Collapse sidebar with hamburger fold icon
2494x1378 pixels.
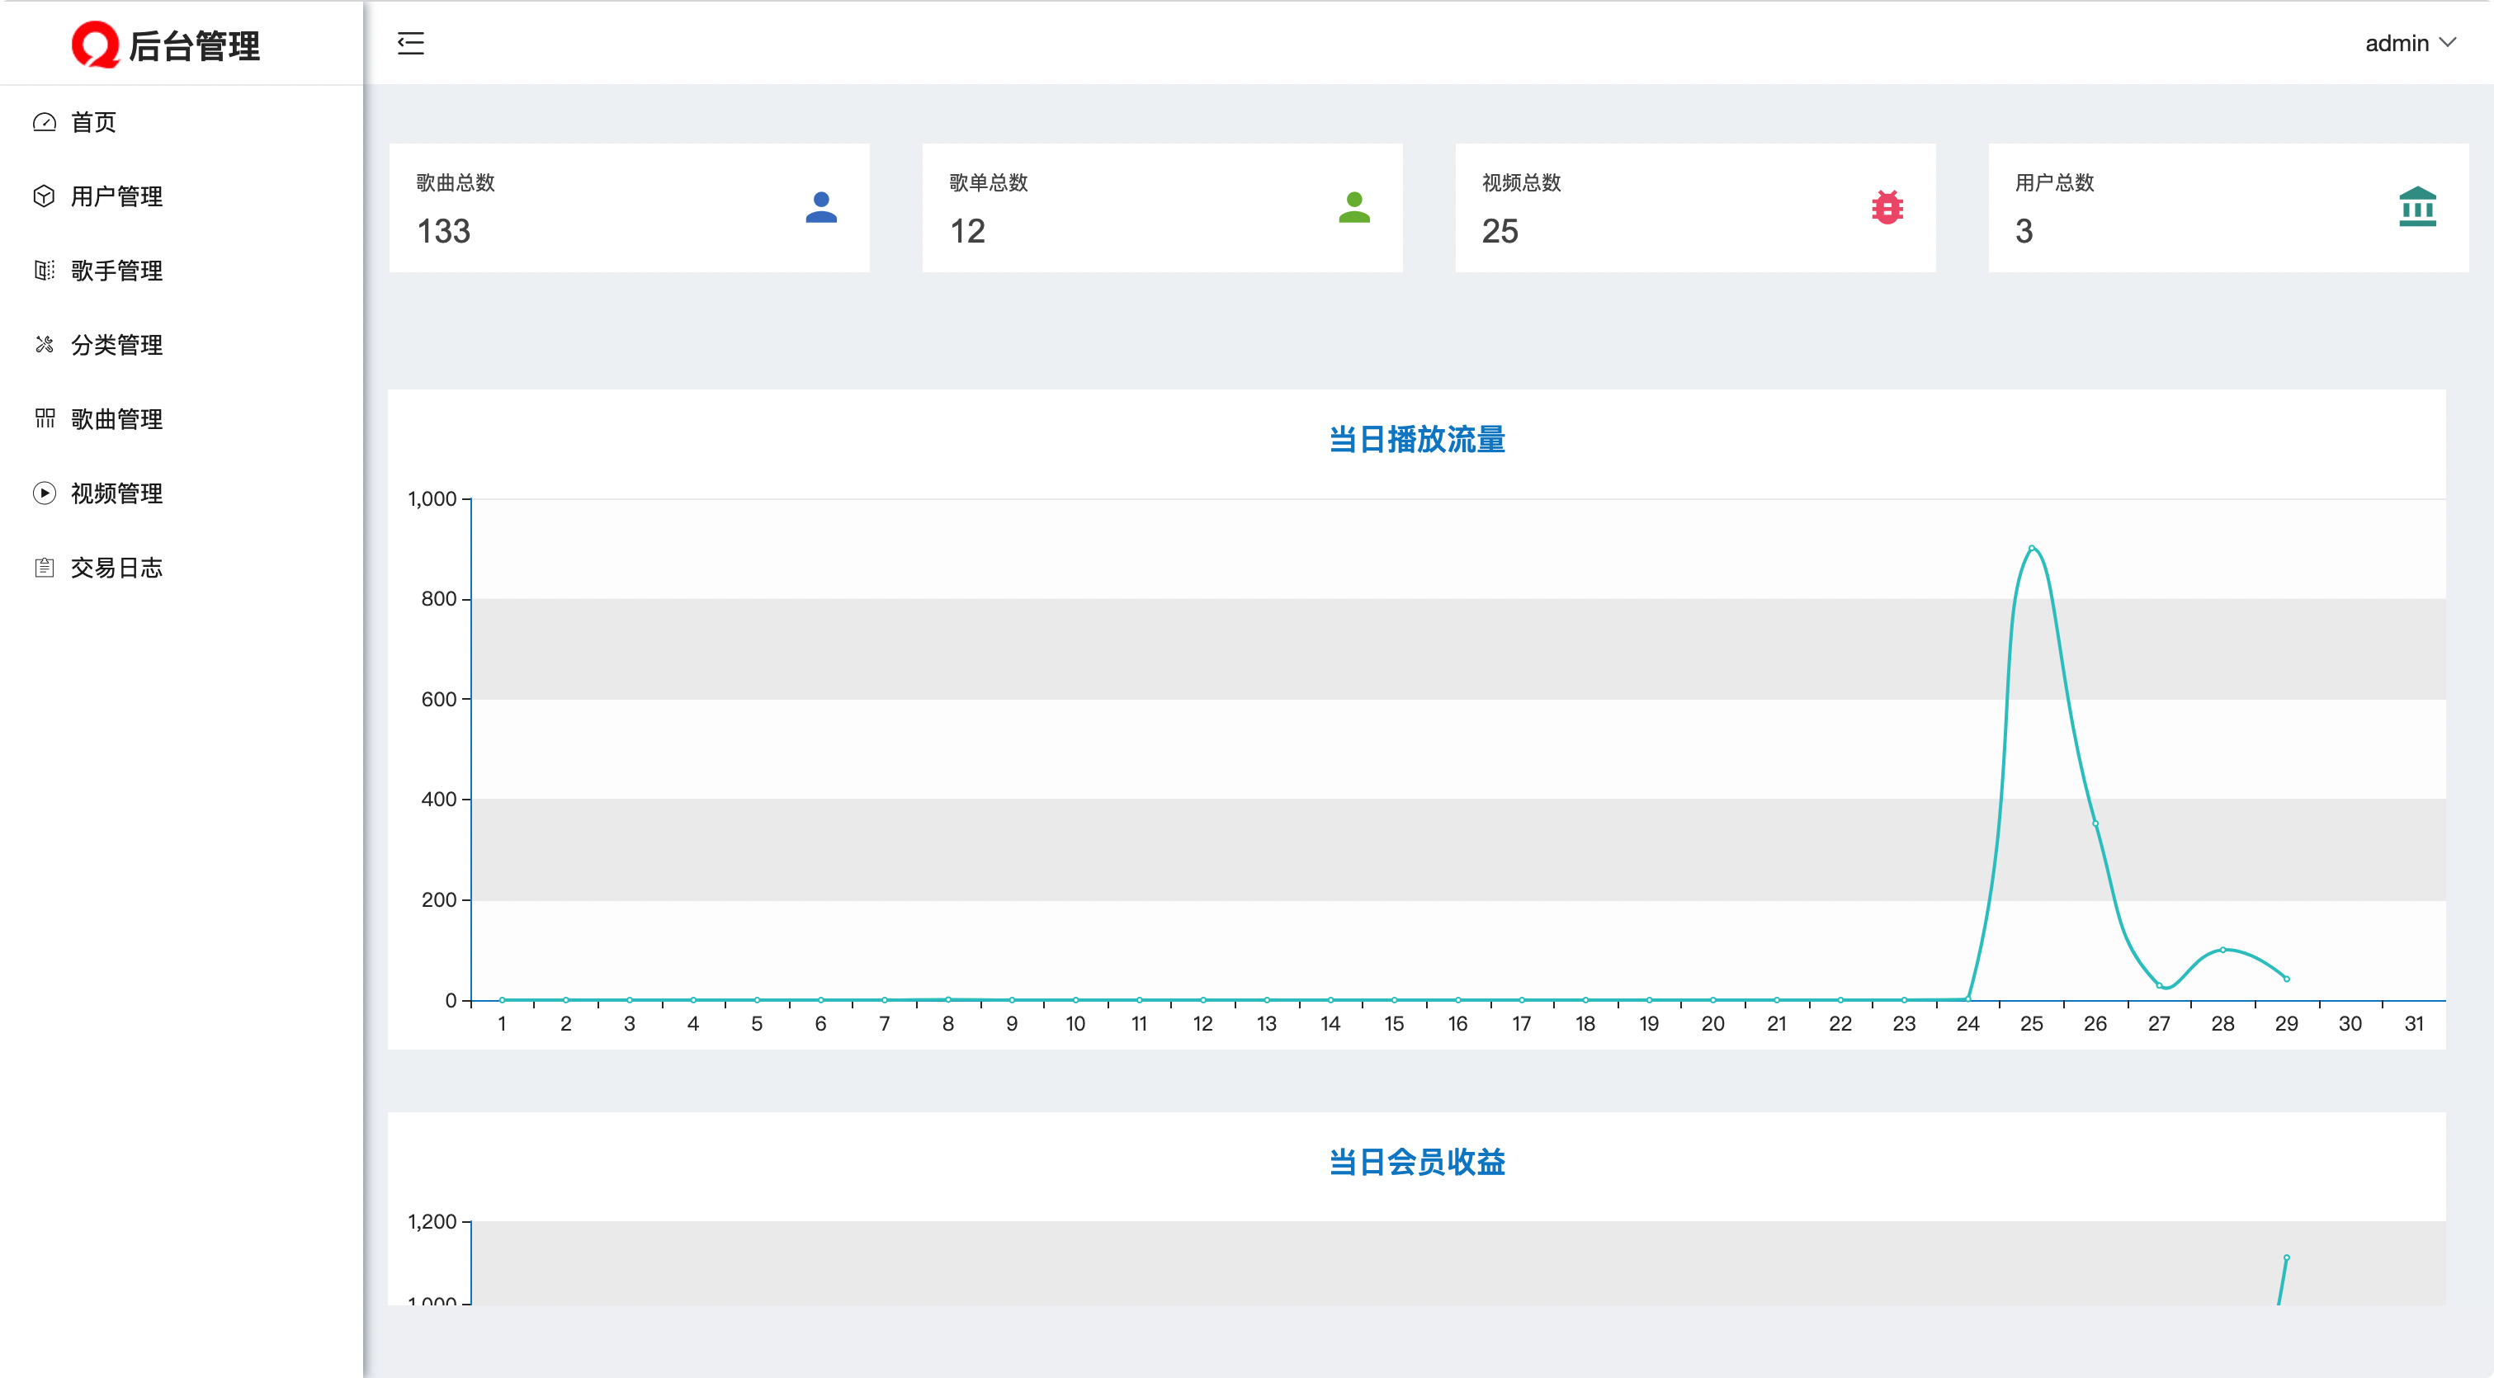[410, 43]
